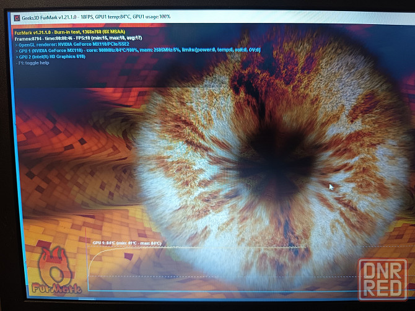This screenshot has width=415, height=311.
Task: Click the 'GPU 1 (NVIDIA GeForce MX110)' info line
Action: pyautogui.click(x=138, y=50)
